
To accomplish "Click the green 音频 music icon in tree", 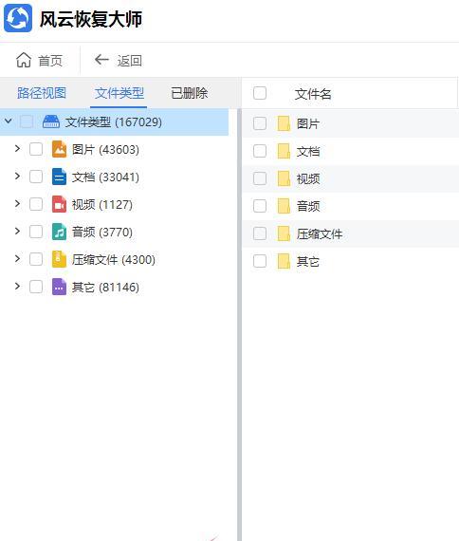I will coord(59,232).
